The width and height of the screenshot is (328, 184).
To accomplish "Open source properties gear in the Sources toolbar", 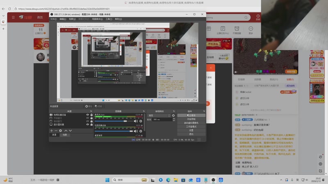I will (60, 130).
